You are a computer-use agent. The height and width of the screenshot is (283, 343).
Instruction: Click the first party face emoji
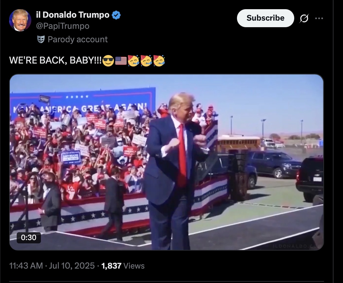tap(134, 61)
